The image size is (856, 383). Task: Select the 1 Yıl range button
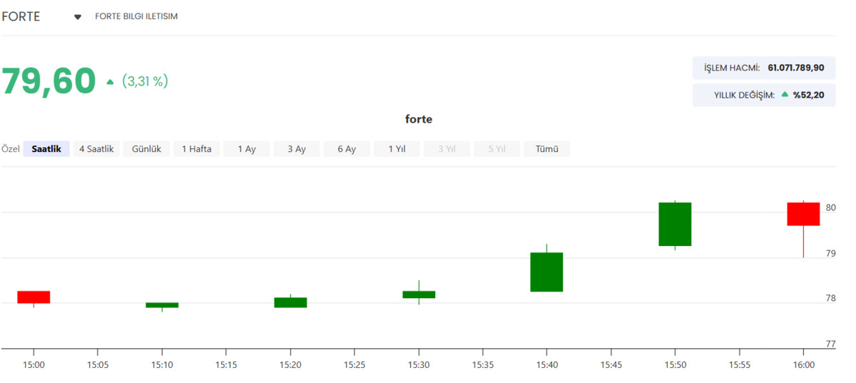pyautogui.click(x=397, y=149)
